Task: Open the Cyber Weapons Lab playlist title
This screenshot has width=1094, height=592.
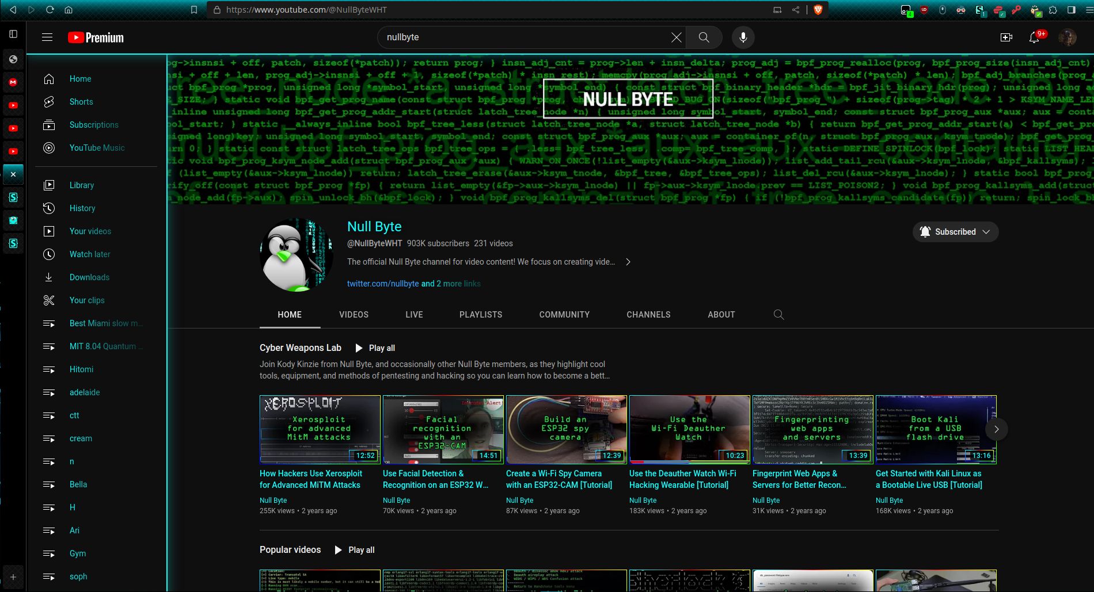Action: pyautogui.click(x=301, y=348)
